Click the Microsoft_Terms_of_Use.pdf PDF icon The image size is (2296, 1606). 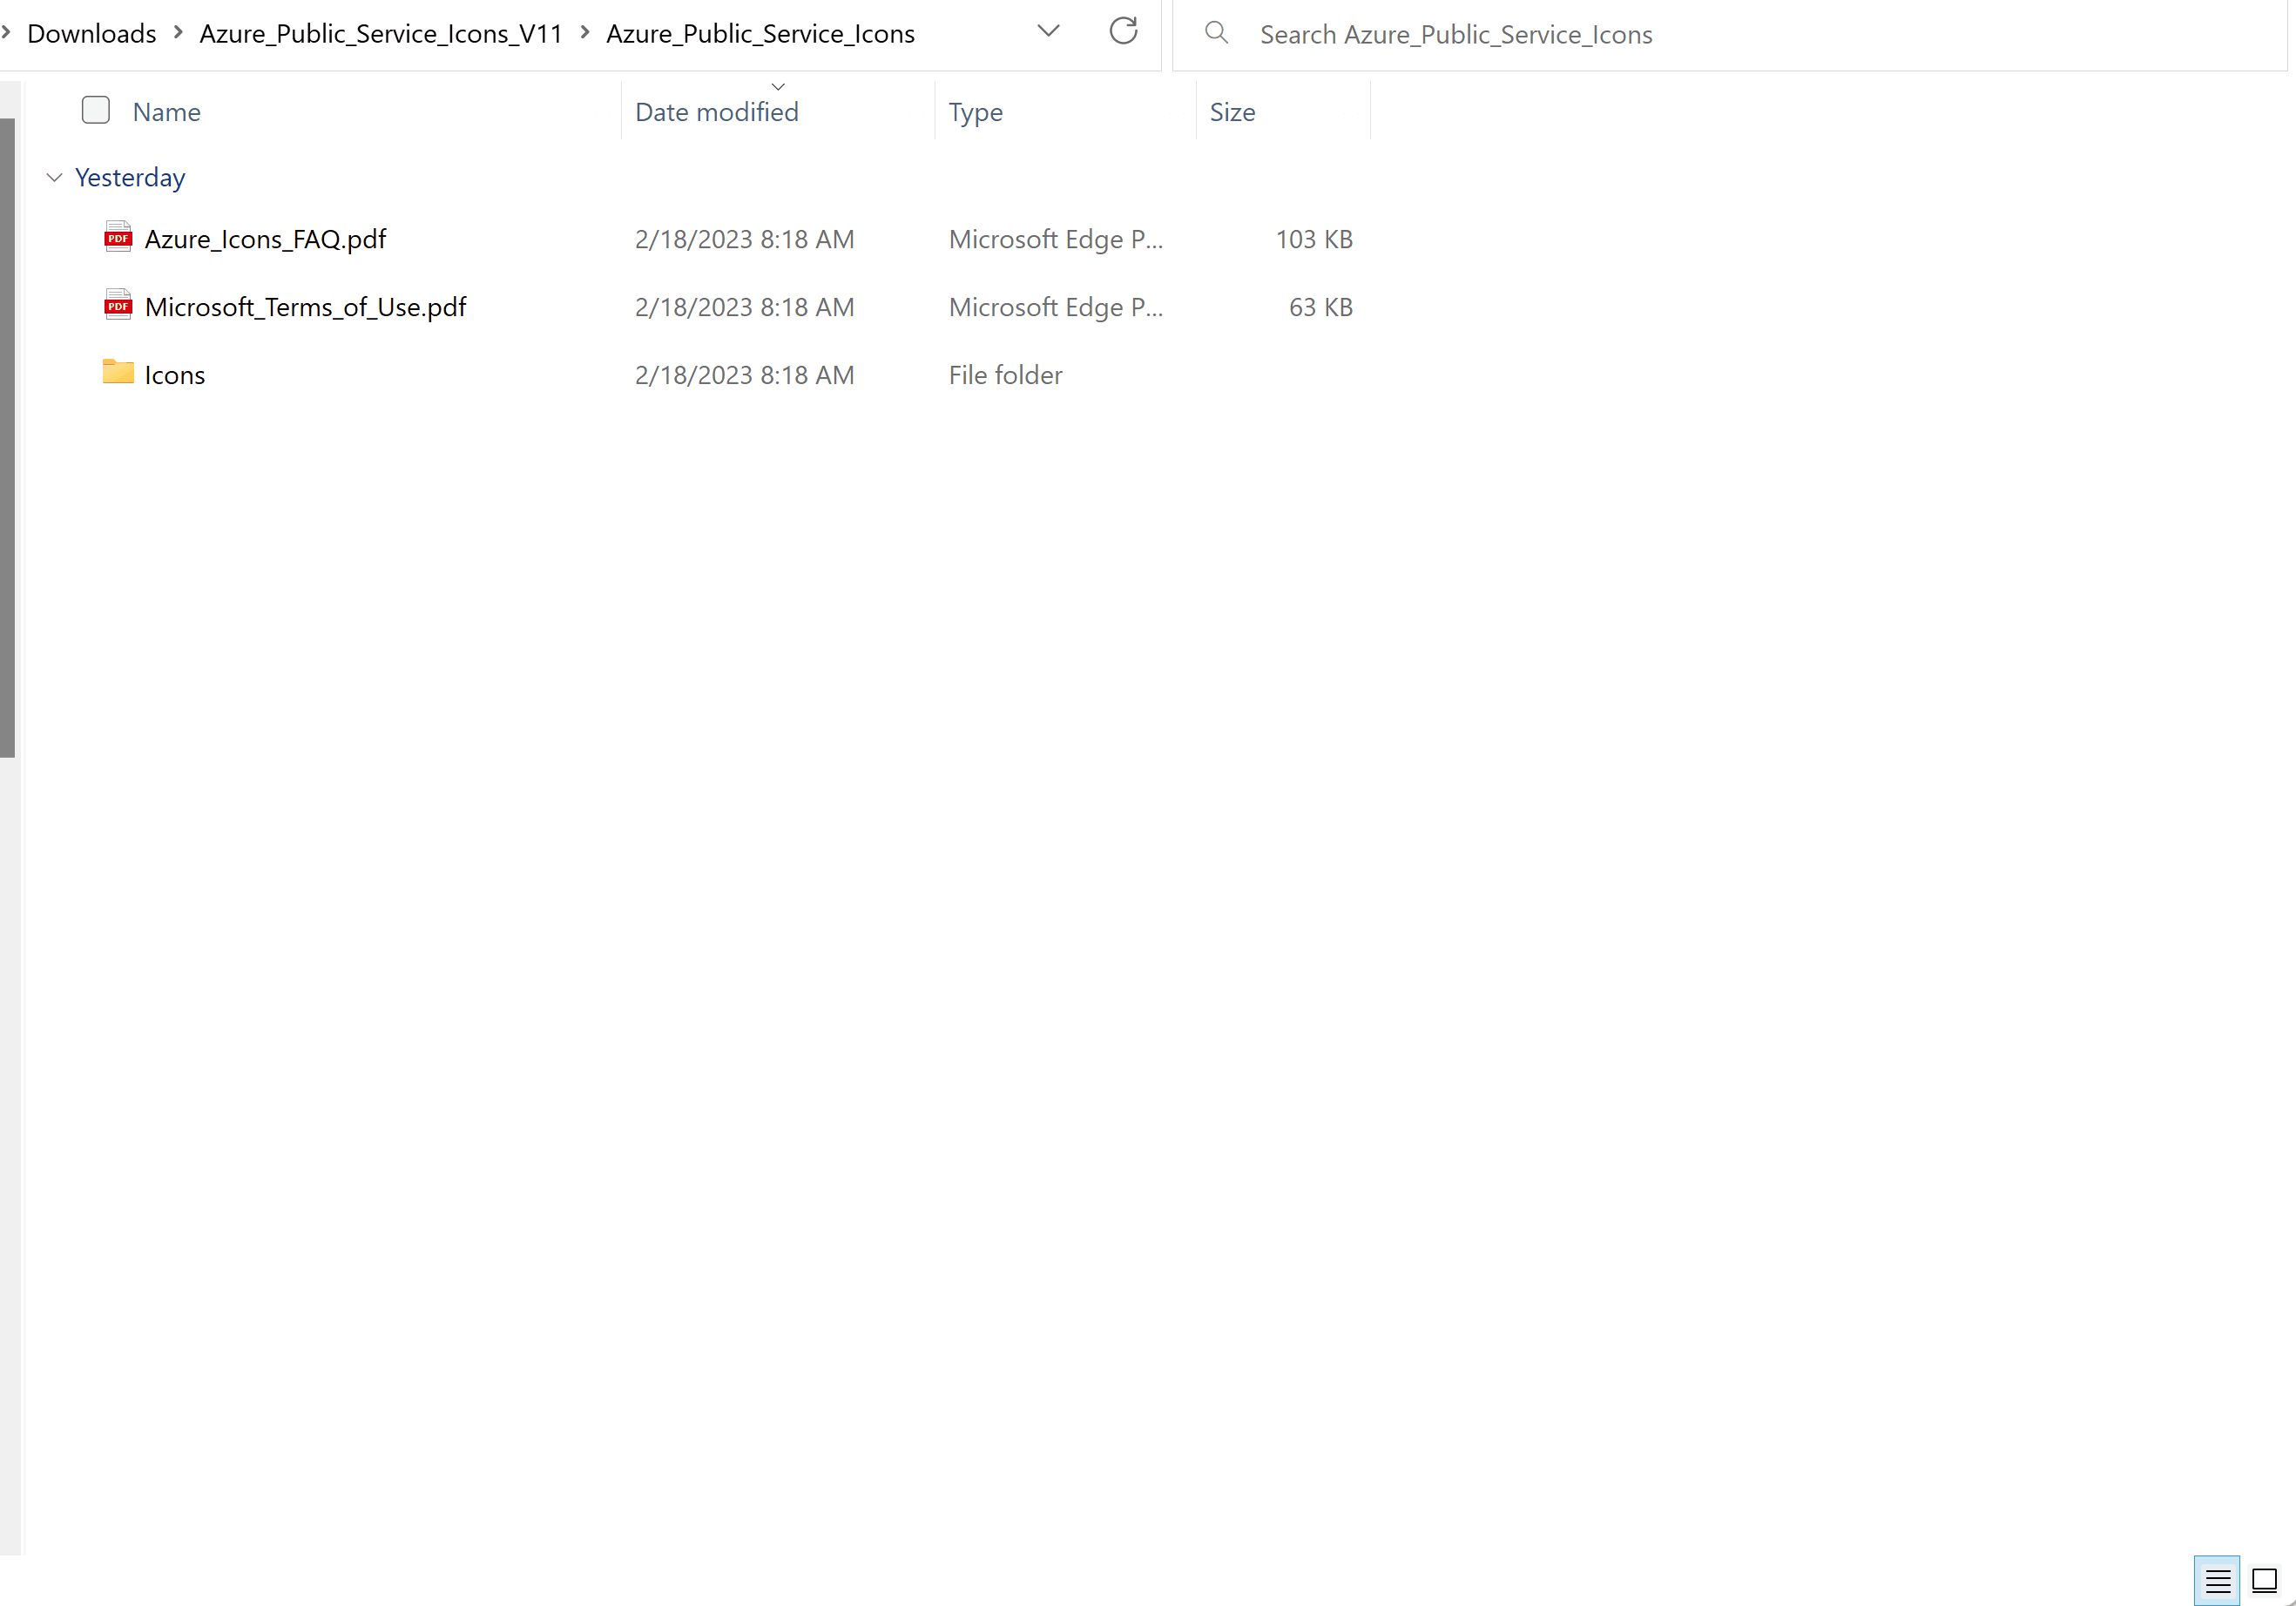tap(118, 306)
